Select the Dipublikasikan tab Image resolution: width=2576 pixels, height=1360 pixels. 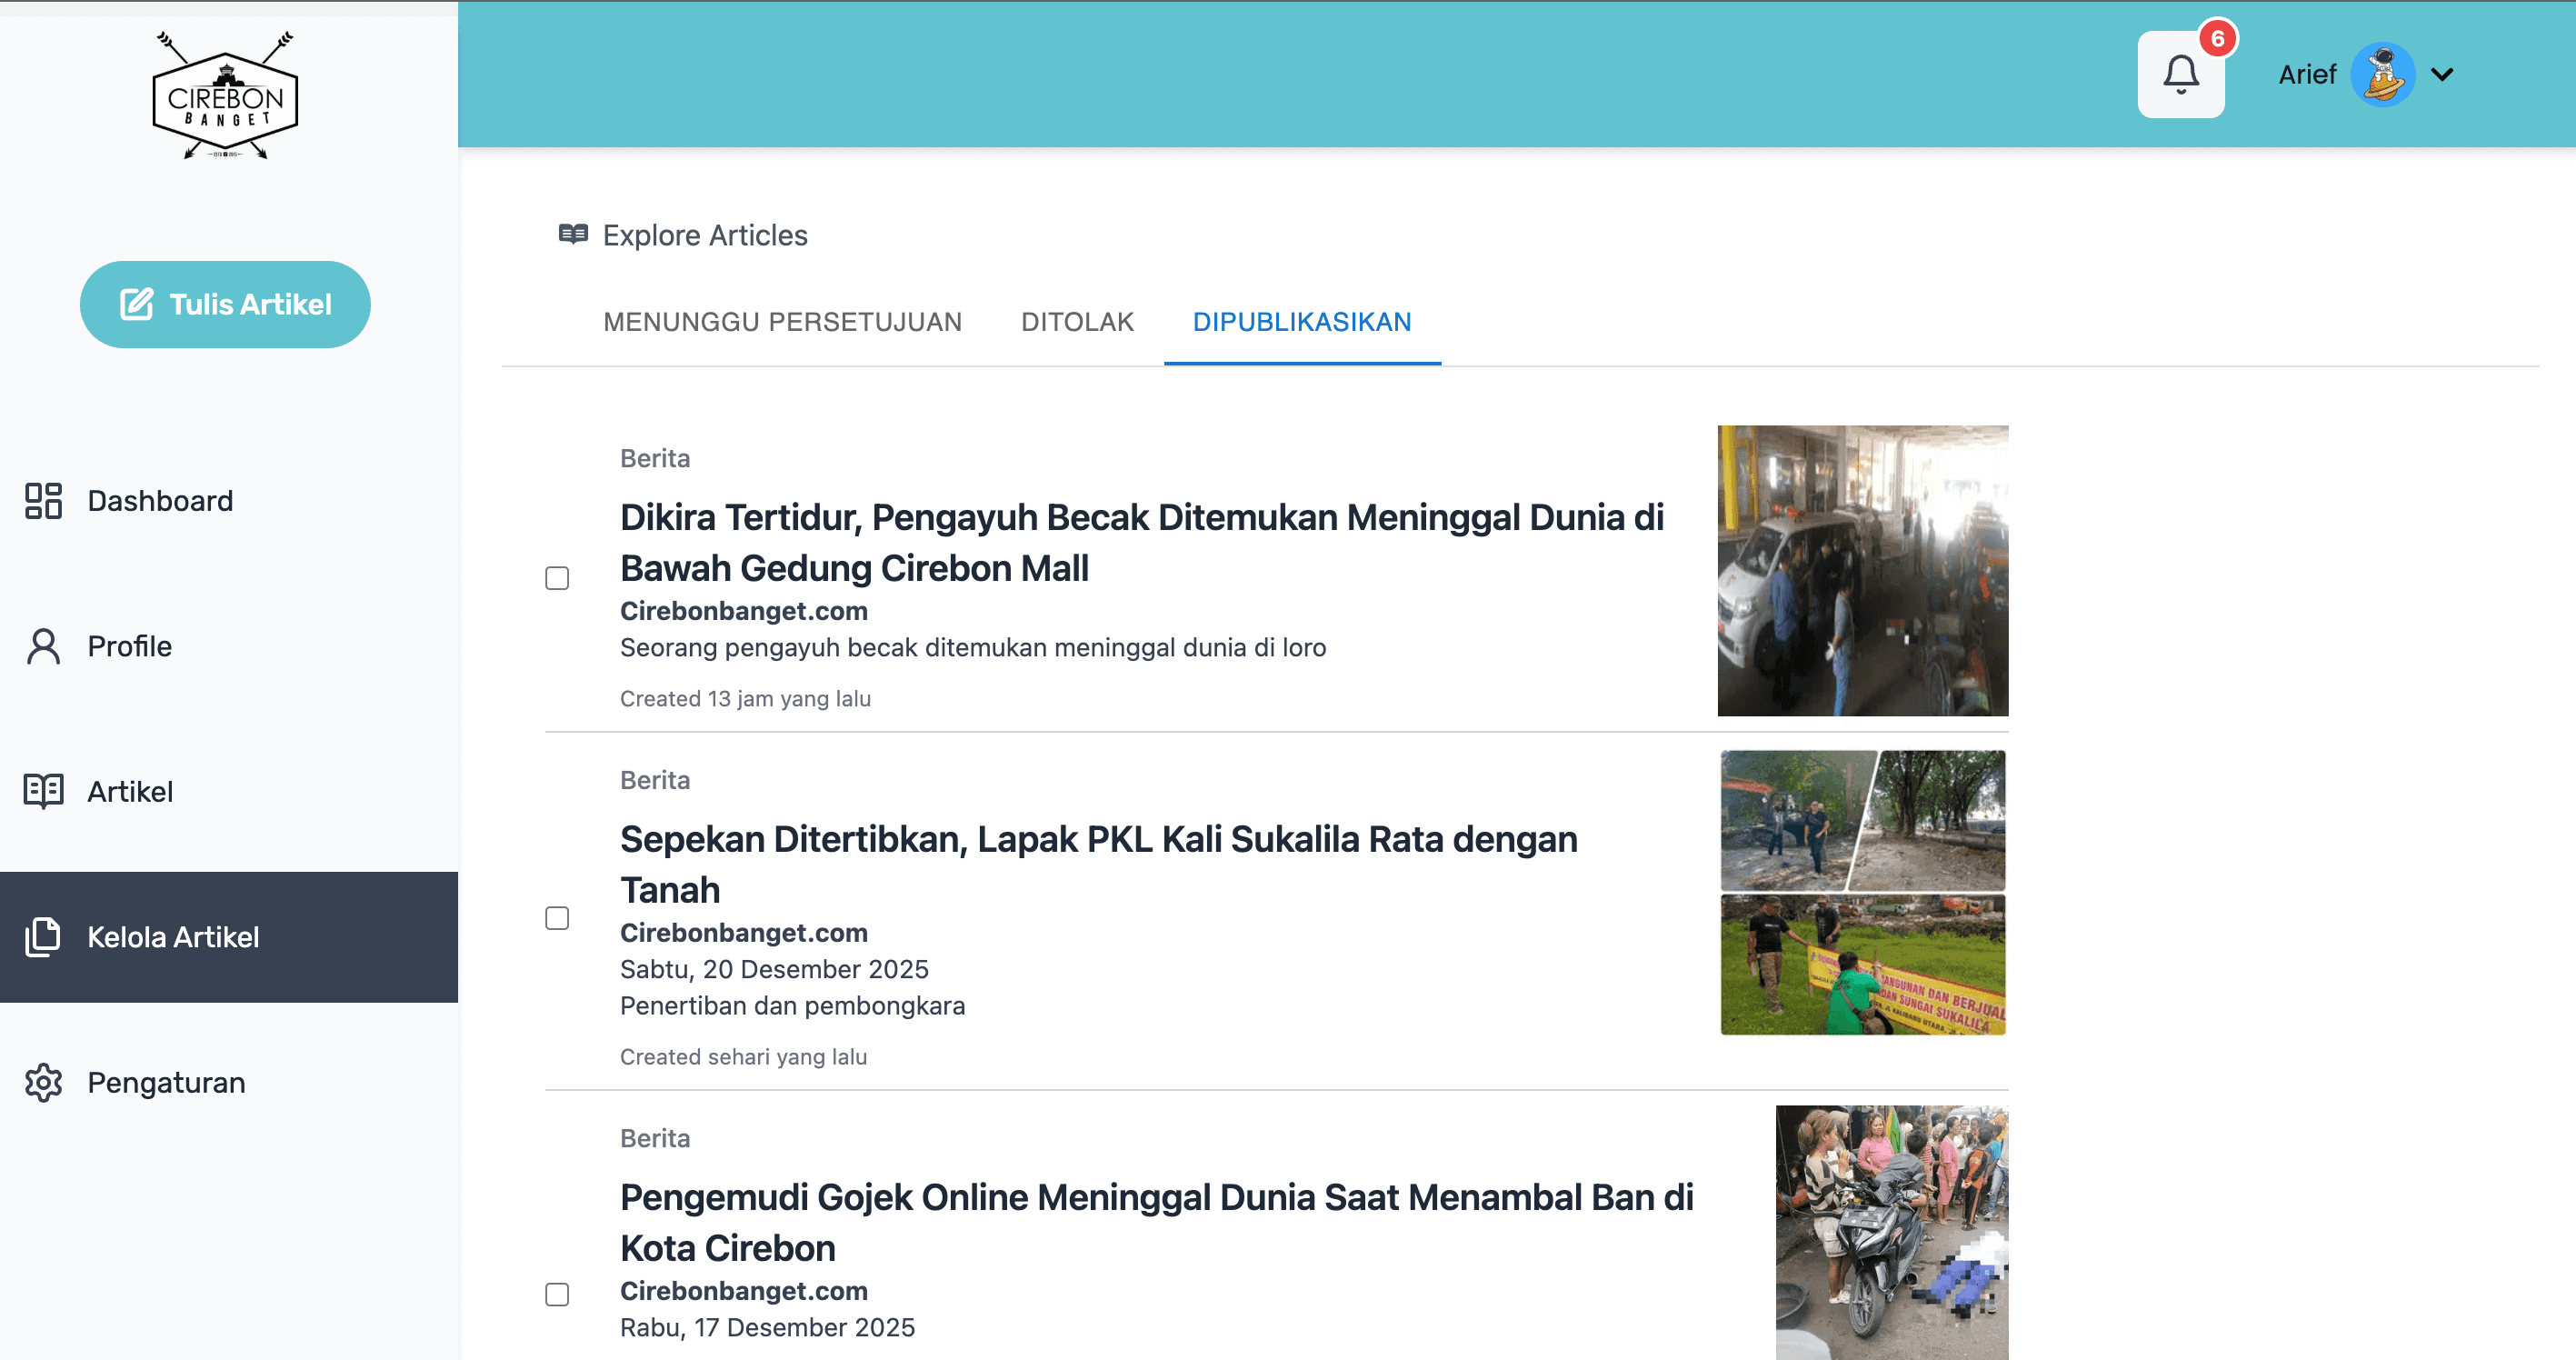pyautogui.click(x=1301, y=322)
